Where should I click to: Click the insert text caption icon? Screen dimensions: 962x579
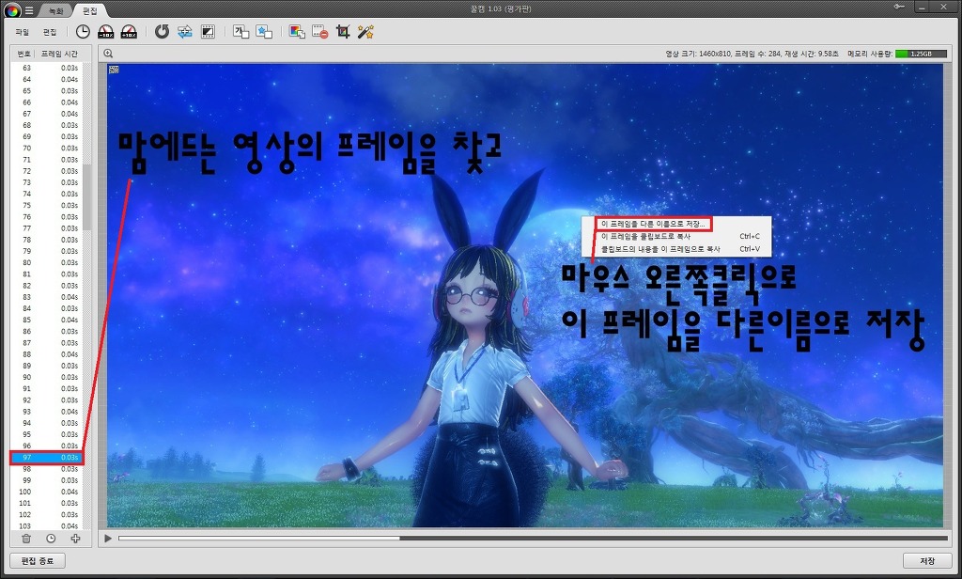pos(241,32)
